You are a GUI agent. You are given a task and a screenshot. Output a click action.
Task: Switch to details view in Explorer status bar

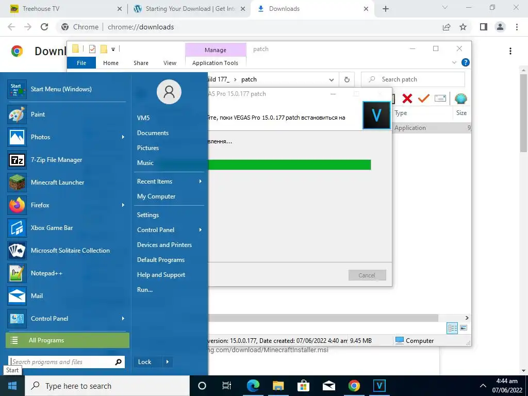pos(452,328)
